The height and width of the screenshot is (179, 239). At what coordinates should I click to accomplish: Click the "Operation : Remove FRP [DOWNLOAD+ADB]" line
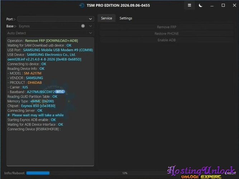click(43, 41)
